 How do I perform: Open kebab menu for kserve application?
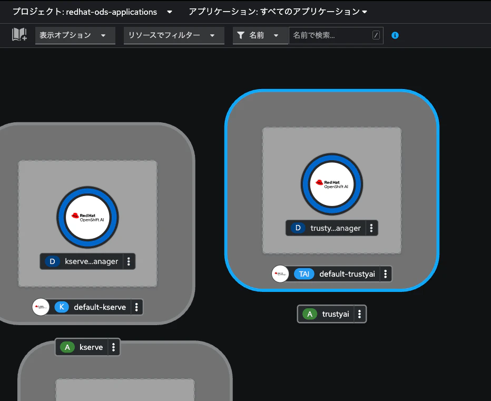point(113,347)
